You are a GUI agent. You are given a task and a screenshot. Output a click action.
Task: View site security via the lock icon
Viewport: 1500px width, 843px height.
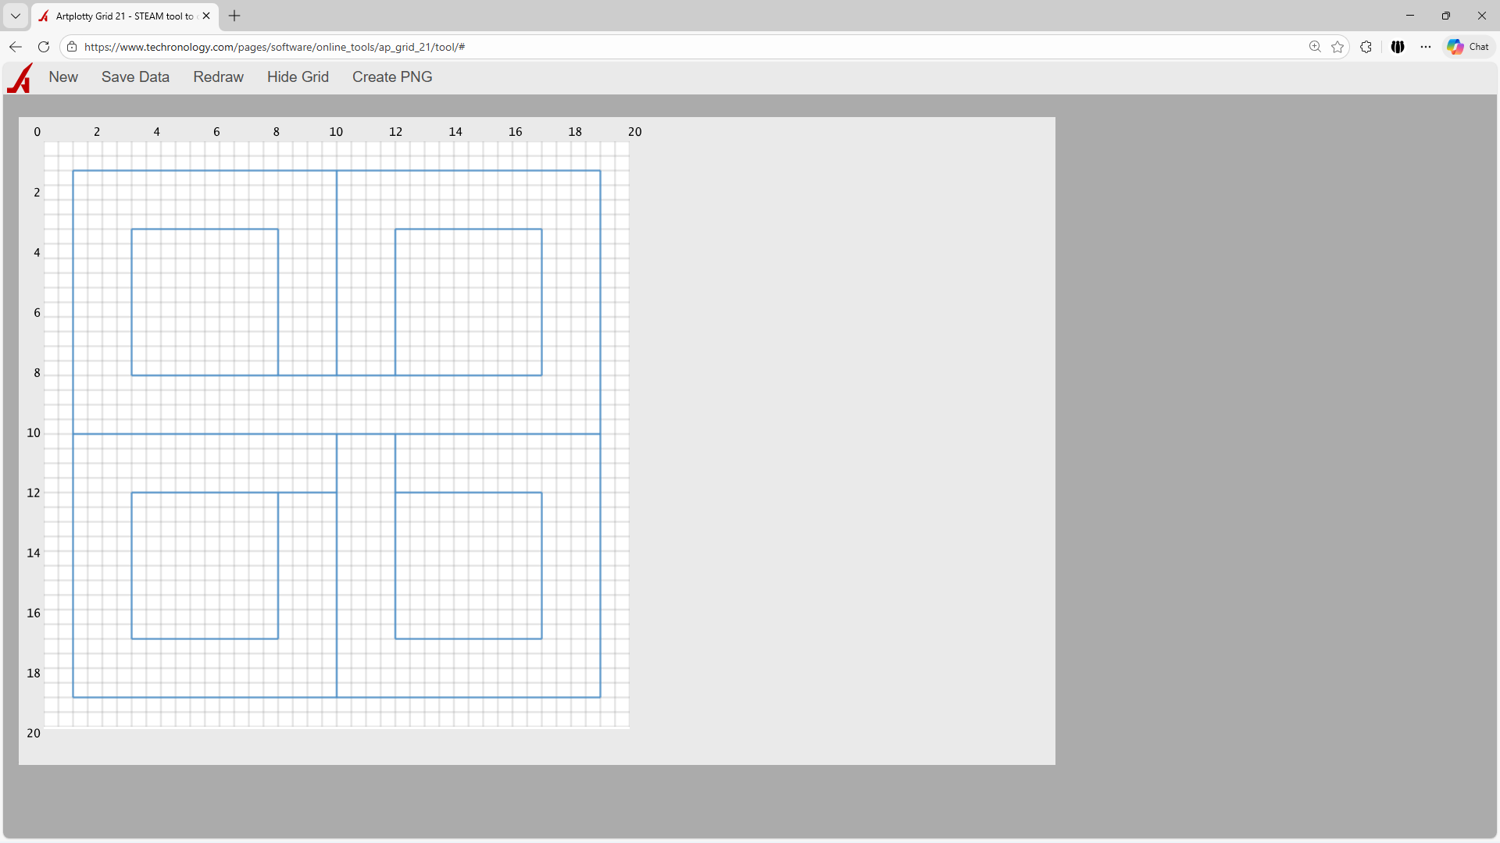point(72,47)
